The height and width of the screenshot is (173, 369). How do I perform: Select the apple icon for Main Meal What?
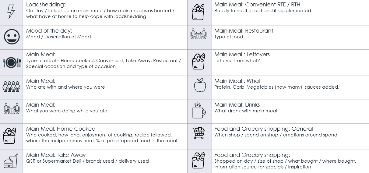200,85
